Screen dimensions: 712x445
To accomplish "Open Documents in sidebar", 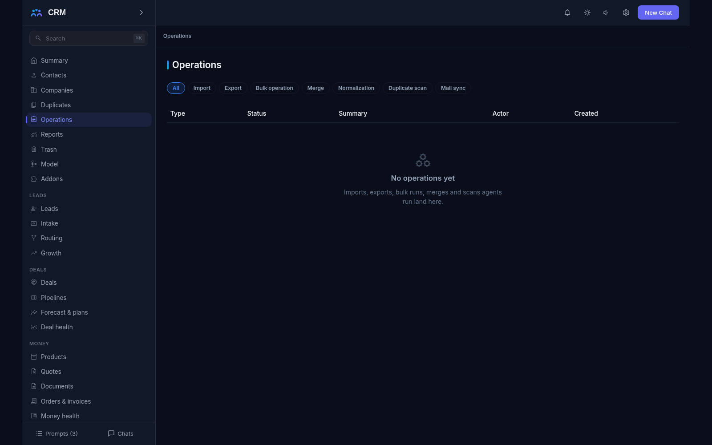I will [89, 386].
